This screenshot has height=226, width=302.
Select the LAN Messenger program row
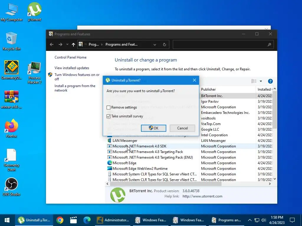click(190, 140)
